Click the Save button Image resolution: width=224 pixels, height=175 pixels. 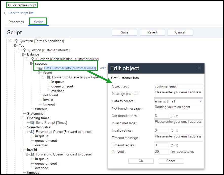[x=125, y=32]
